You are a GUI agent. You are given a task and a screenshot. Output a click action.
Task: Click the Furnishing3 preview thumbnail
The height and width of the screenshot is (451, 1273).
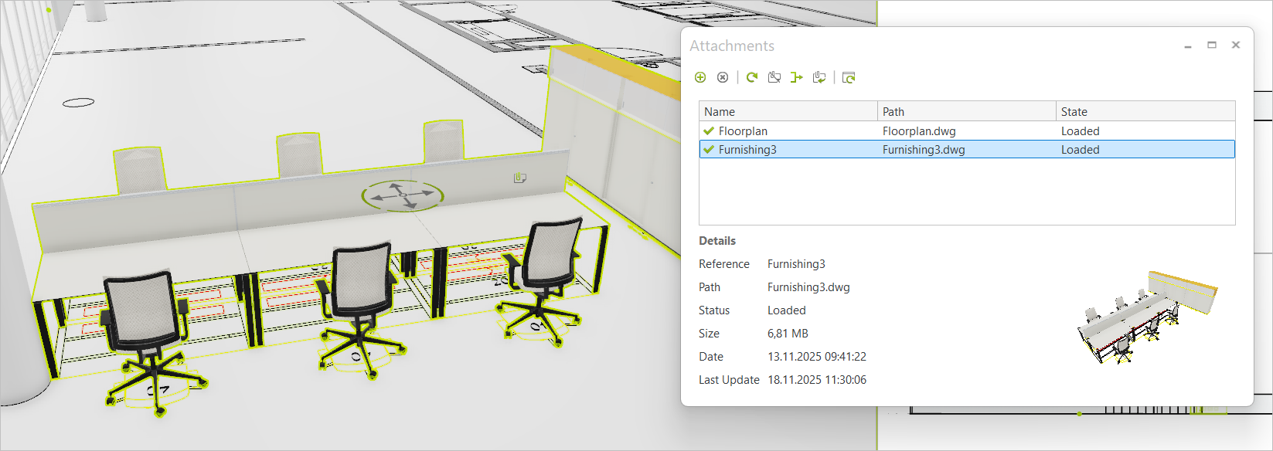coord(1148,317)
